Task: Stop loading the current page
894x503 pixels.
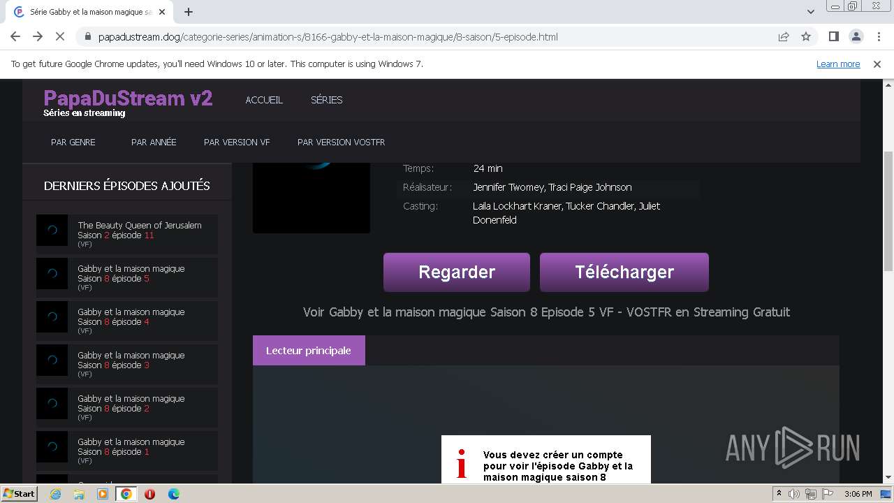Action: [x=60, y=36]
